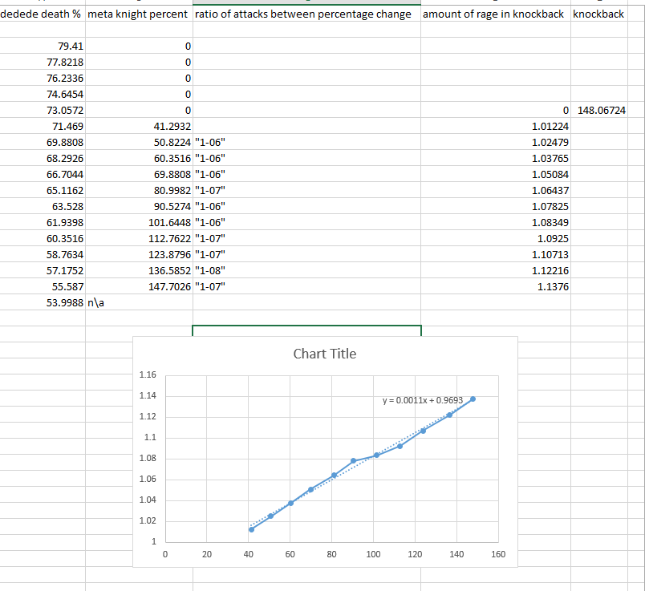Click the first data point on the chart line
Image resolution: width=645 pixels, height=591 pixels.
pos(251,529)
